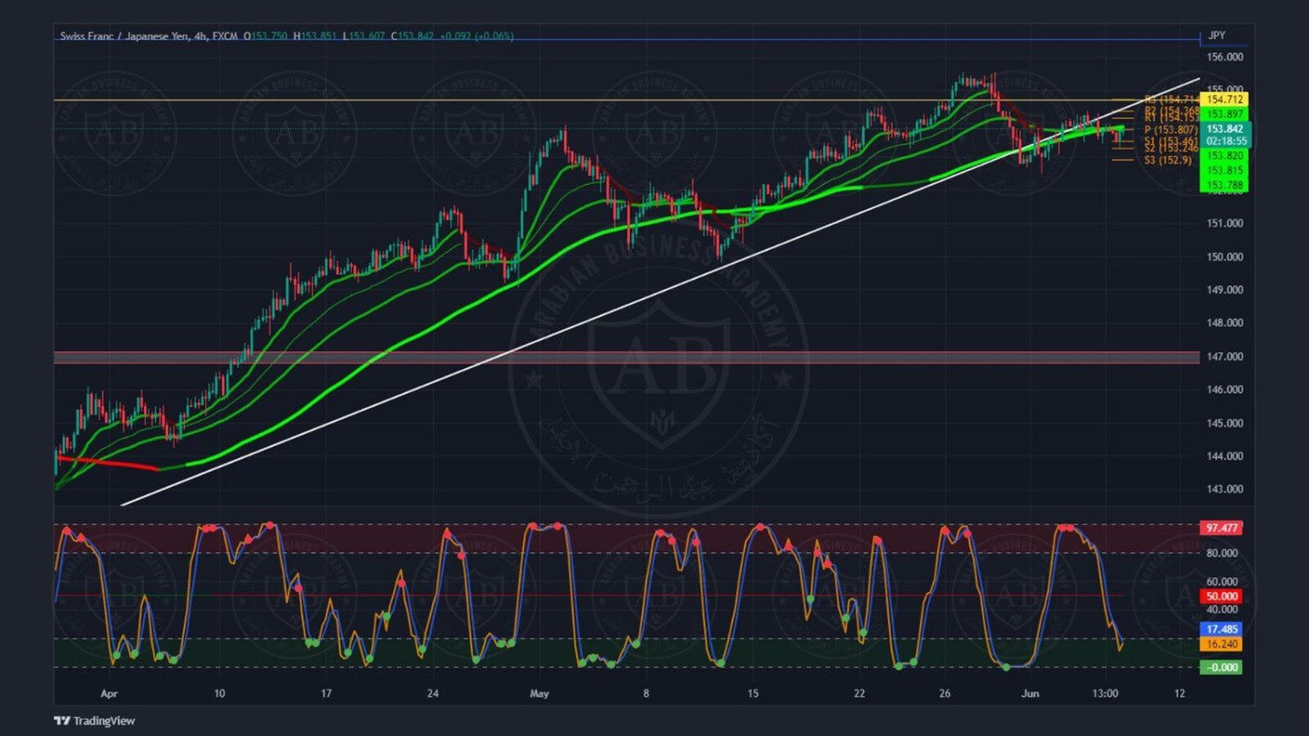Click the 'May' date on time axis
The width and height of the screenshot is (1309, 736).
539,694
